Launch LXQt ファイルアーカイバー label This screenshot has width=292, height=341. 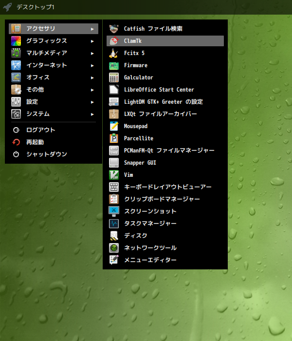tap(160, 114)
